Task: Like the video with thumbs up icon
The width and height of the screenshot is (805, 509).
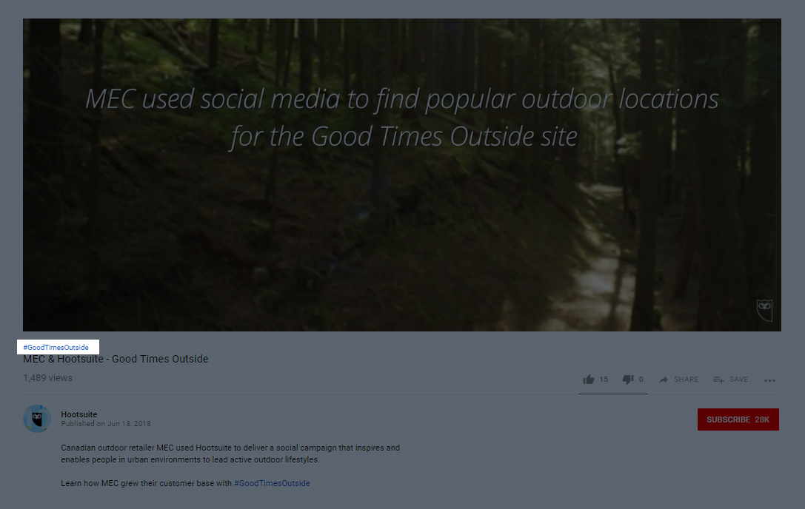Action: pos(589,380)
